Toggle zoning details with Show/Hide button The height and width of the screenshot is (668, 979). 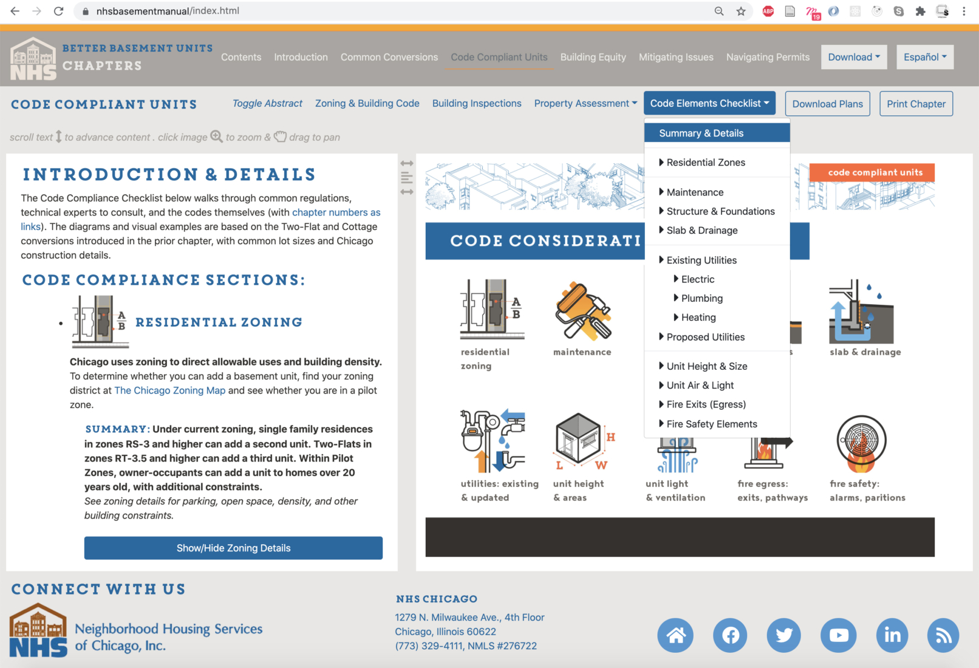[x=233, y=548]
